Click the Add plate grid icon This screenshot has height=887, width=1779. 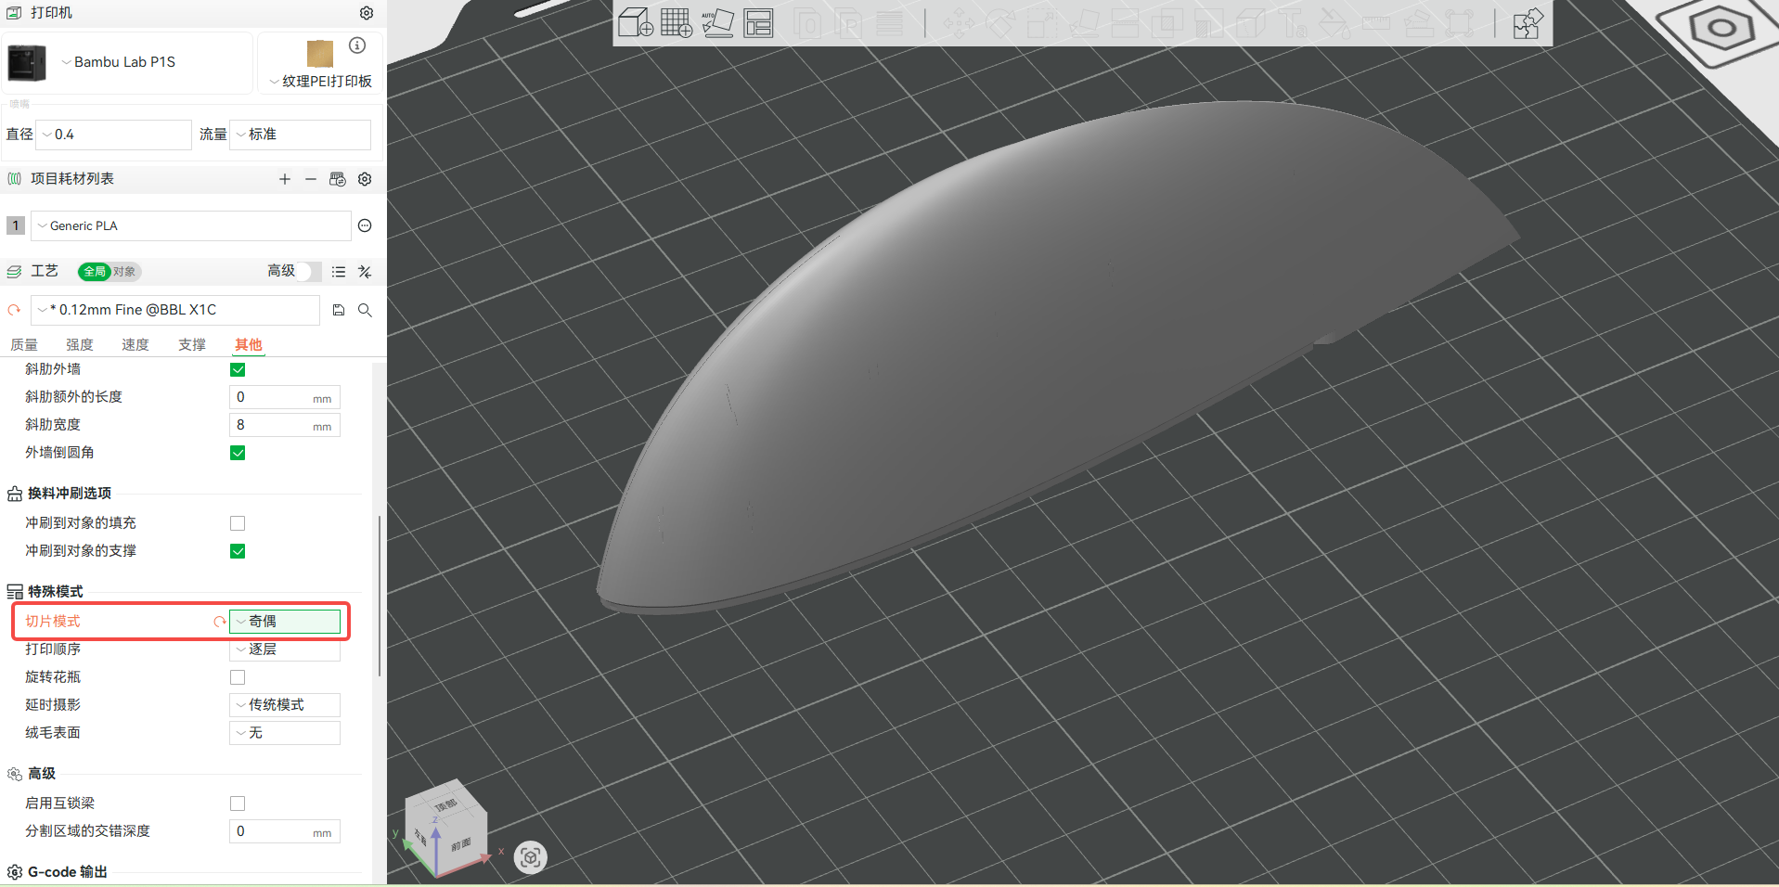point(677,22)
